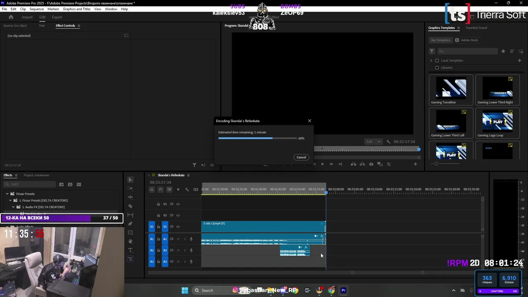Click the sort icon in Graphics Templates

tap(512, 51)
